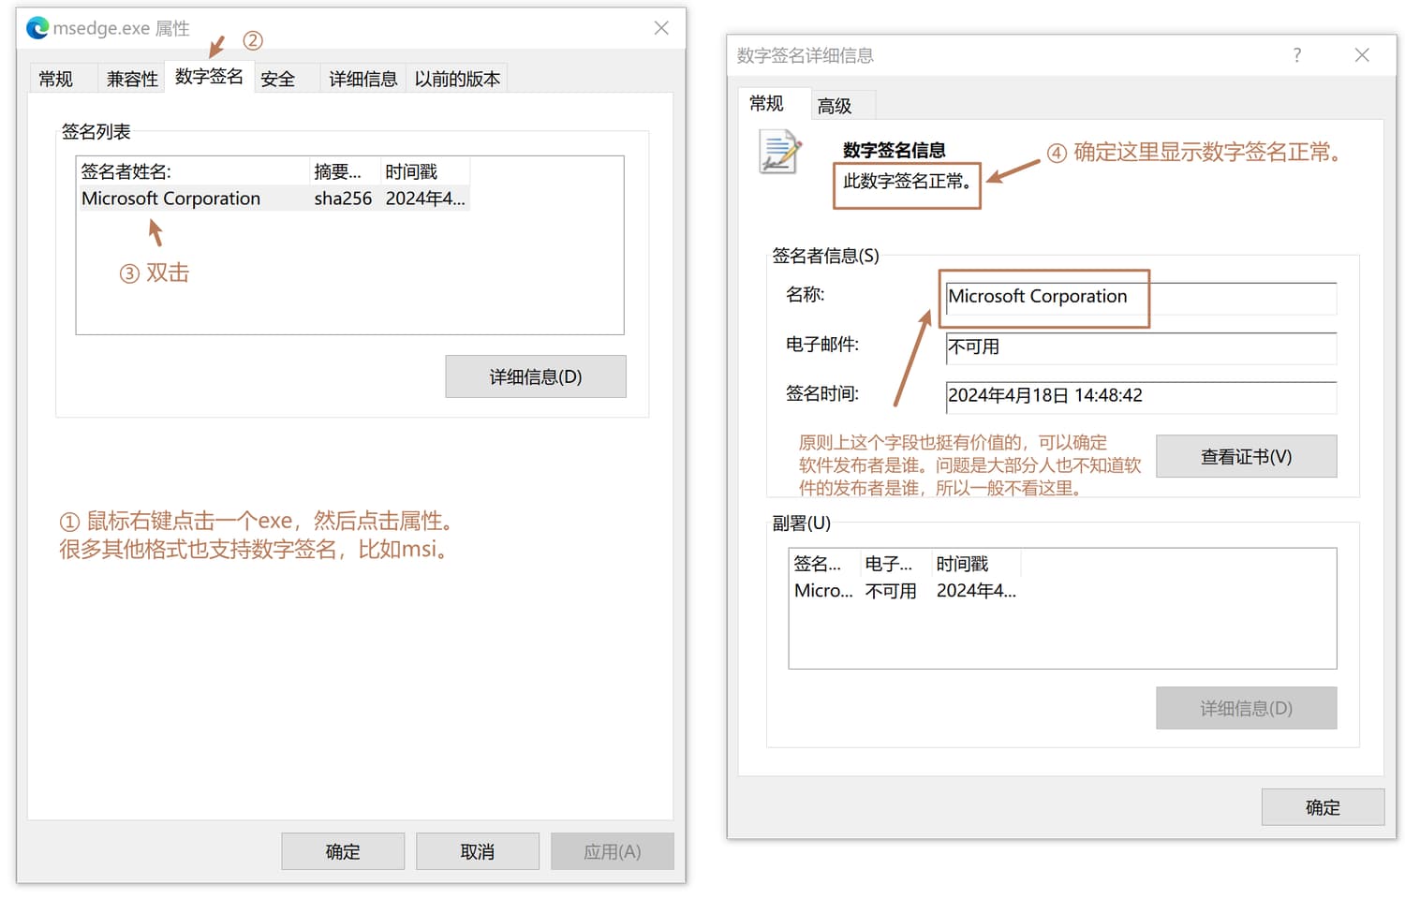Confirm signature details dialog with 确定
Screen dimensions: 1405x899
coord(1322,807)
